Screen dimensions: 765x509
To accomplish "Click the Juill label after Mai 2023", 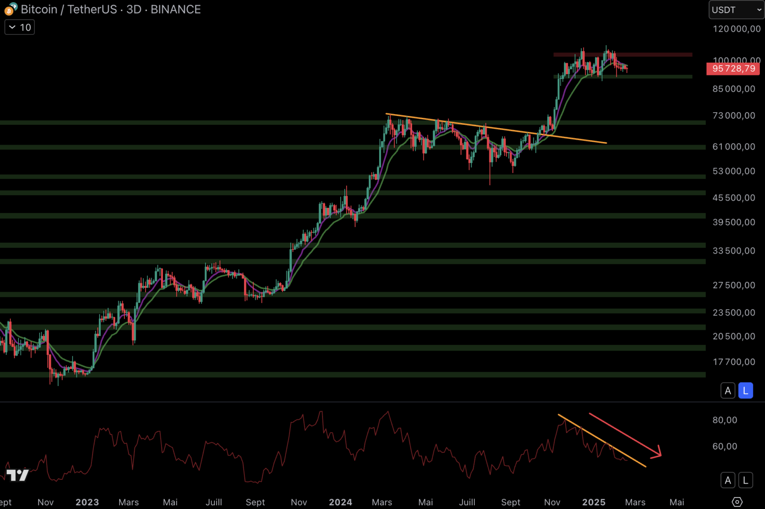I will pyautogui.click(x=214, y=502).
